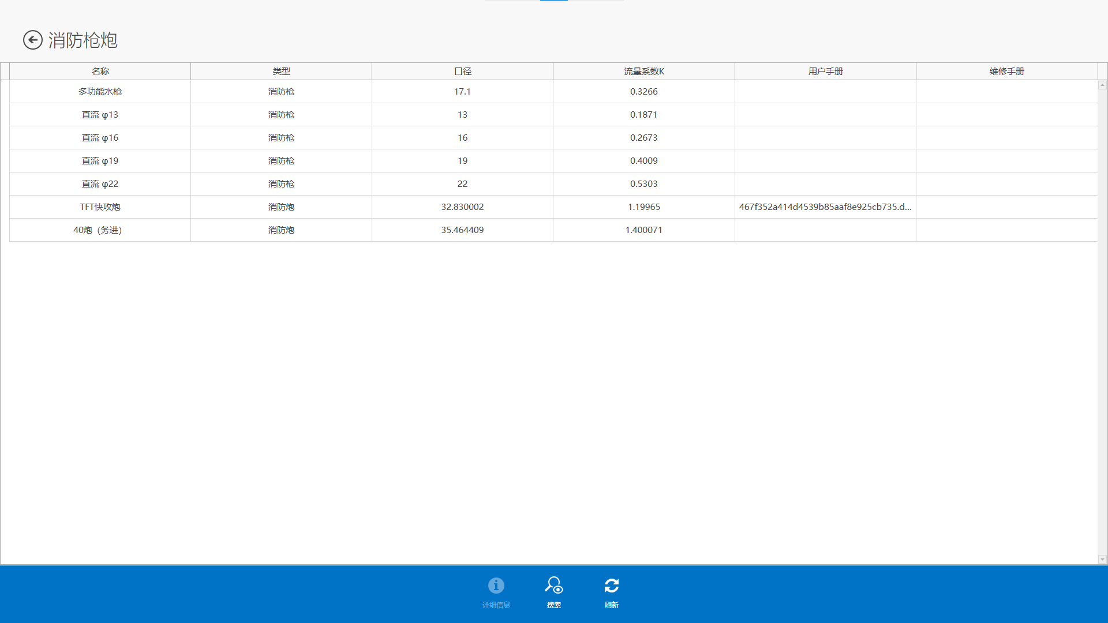Click the 消防枪 type cell of 直流 φ22

coord(282,184)
